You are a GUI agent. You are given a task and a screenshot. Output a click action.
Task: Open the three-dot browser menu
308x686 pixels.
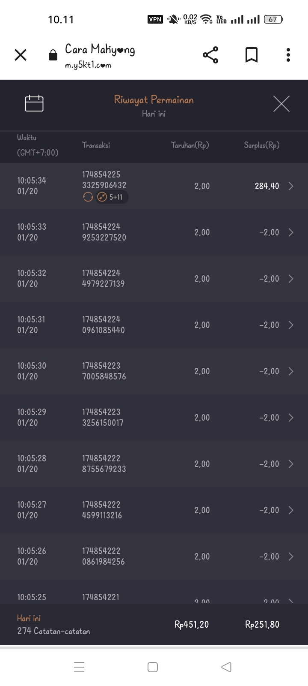(288, 55)
